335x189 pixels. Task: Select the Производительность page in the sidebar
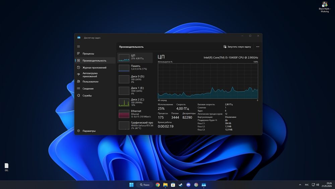coord(95,60)
